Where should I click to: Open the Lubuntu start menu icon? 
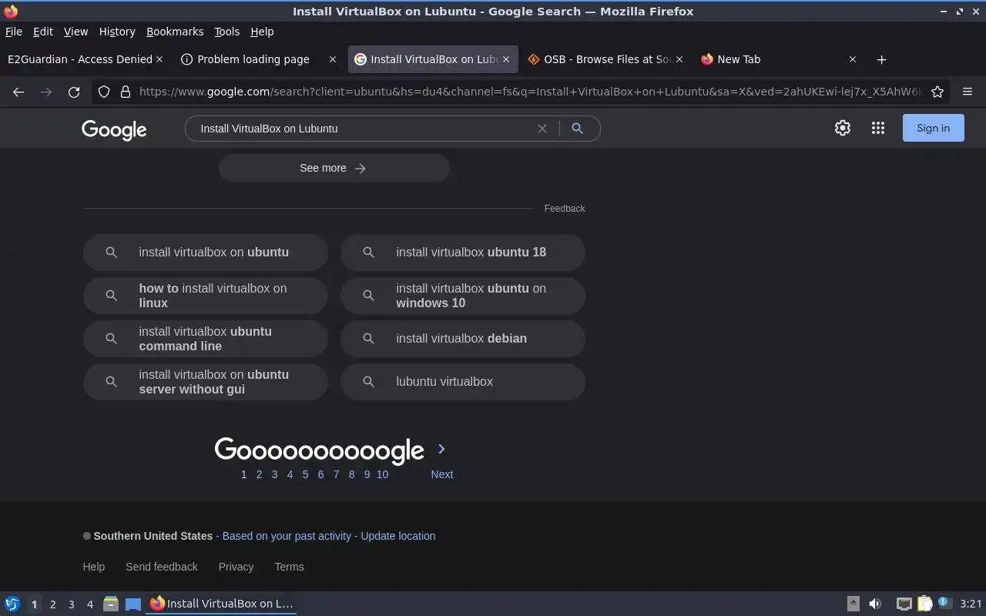12,604
